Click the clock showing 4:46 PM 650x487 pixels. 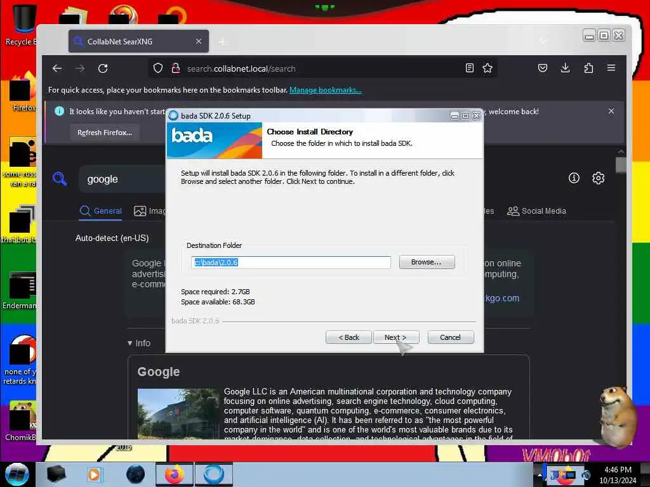(x=618, y=470)
